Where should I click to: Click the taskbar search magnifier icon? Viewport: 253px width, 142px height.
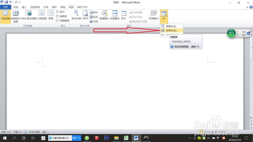(x=14, y=138)
